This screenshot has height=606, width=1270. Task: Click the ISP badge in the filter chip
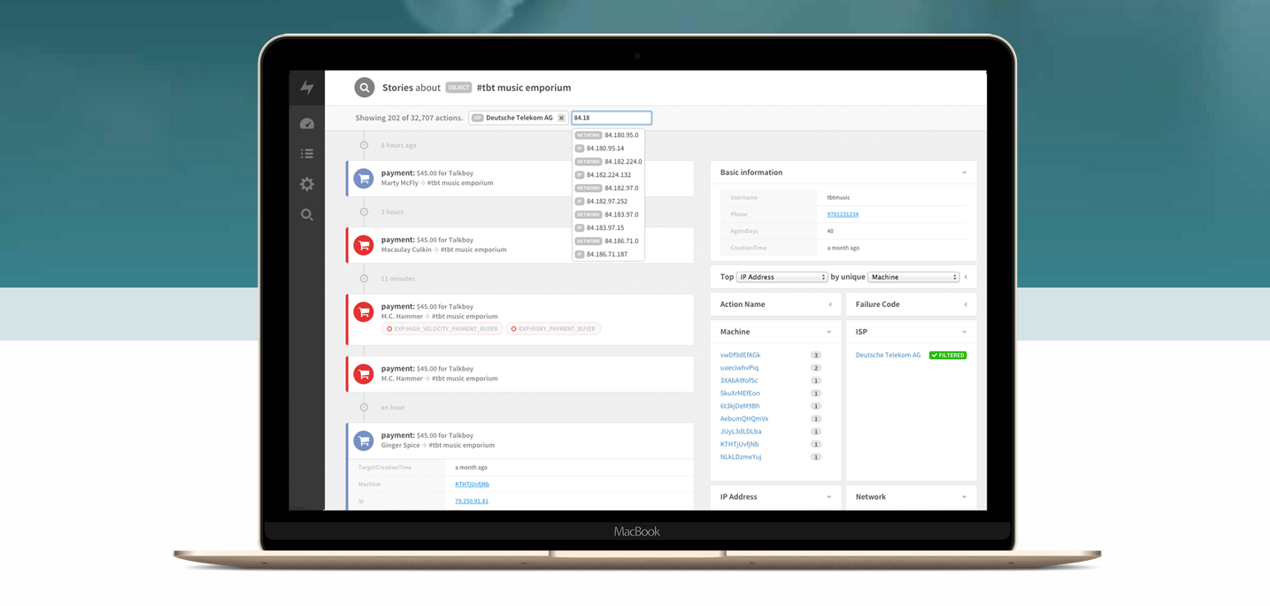pyautogui.click(x=478, y=118)
